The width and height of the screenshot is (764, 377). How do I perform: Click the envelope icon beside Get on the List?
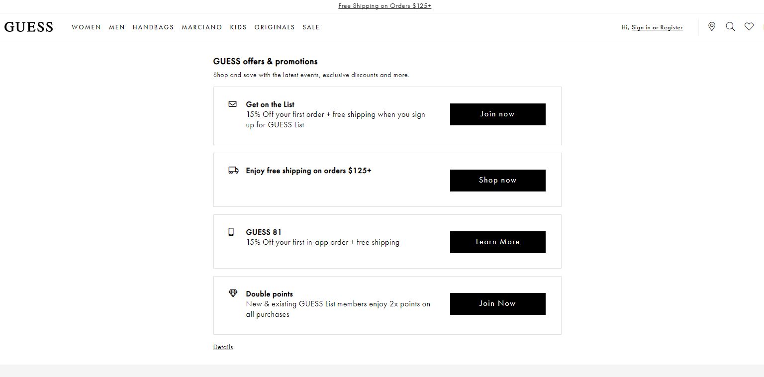pyautogui.click(x=233, y=104)
